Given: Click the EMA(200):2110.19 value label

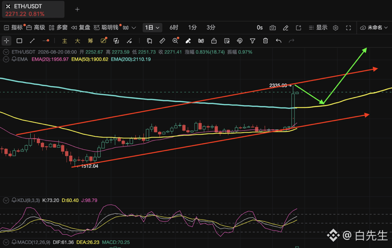Looking at the screenshot, I should 131,59.
